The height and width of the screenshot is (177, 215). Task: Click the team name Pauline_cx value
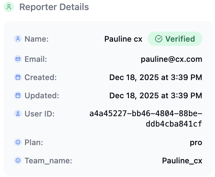(x=182, y=161)
